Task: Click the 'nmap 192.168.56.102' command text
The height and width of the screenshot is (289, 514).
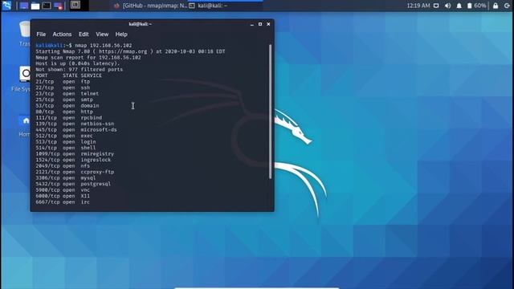Action: (x=104, y=46)
